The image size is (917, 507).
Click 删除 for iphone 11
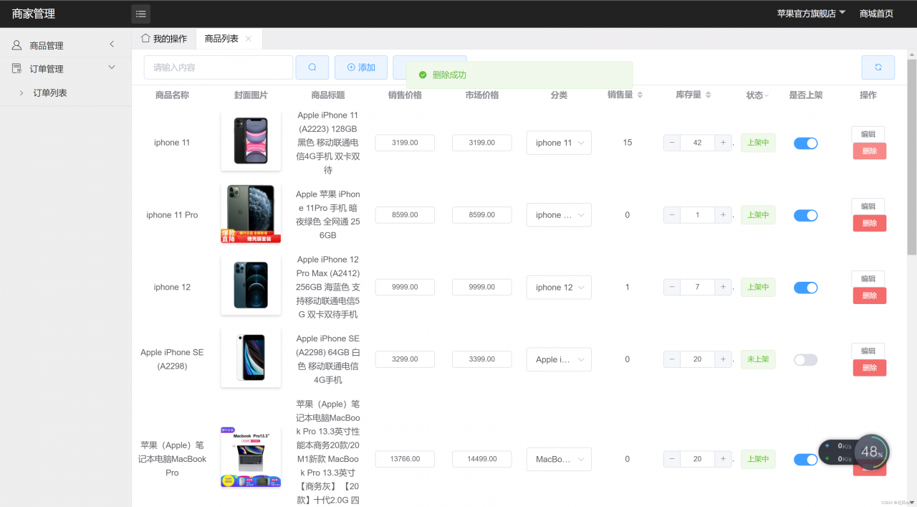tap(870, 151)
